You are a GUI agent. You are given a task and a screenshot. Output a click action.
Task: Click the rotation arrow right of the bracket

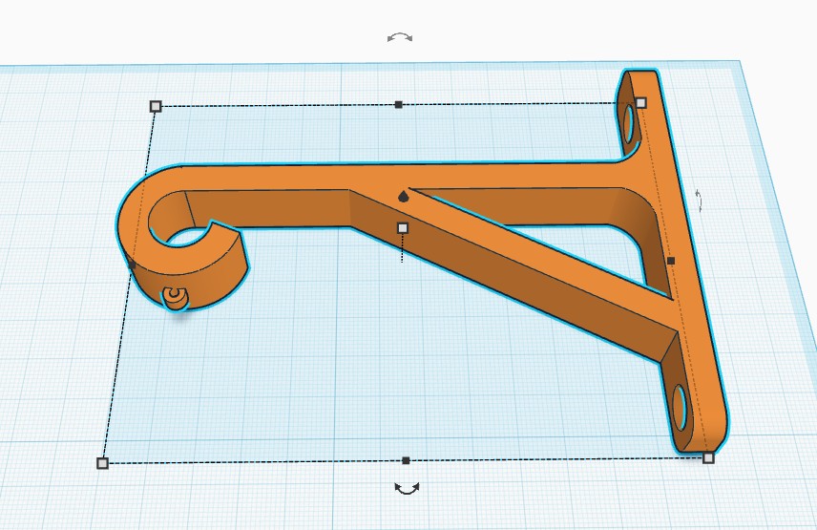700,201
